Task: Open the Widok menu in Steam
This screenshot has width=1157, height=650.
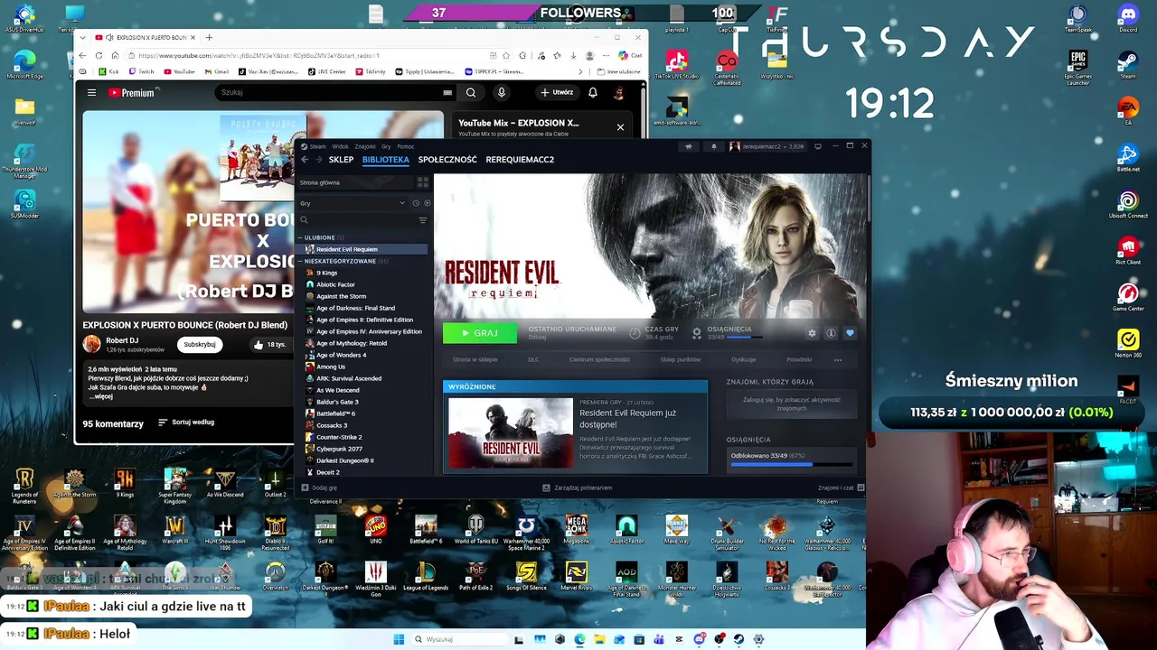Action: click(340, 146)
